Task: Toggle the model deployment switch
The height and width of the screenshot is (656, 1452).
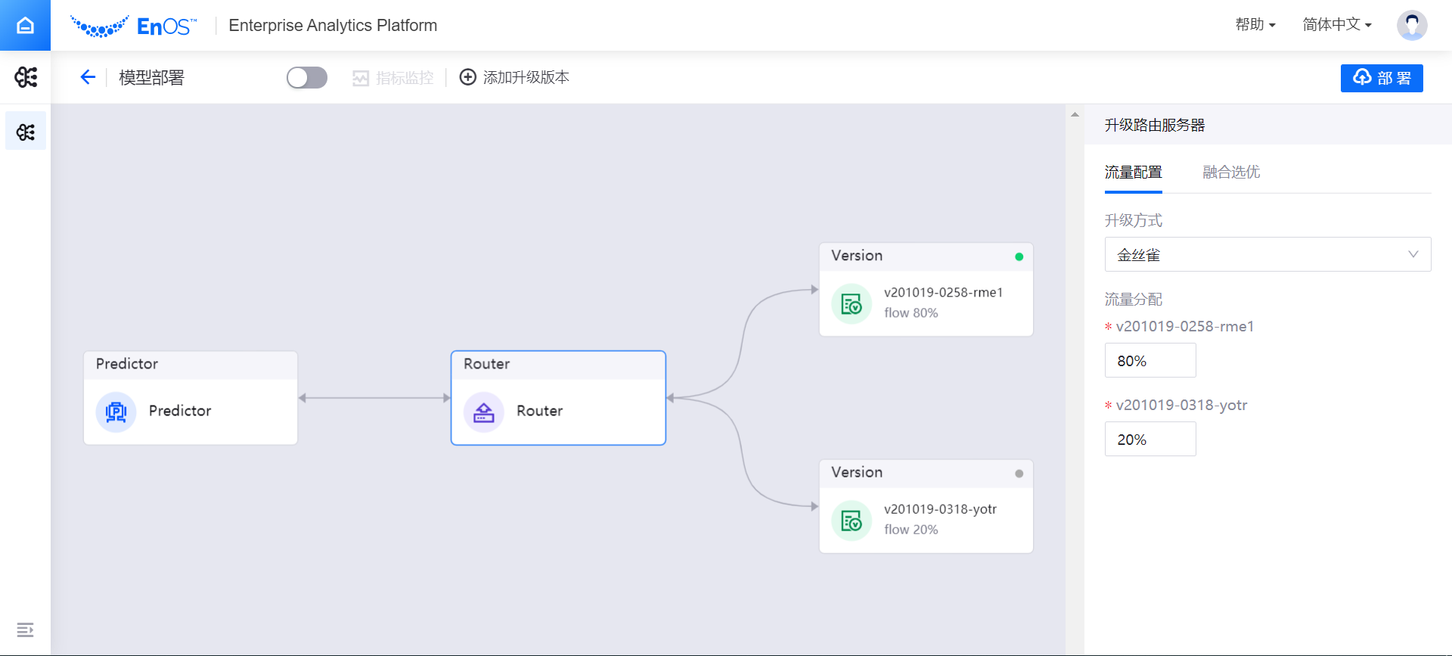Action: click(306, 77)
